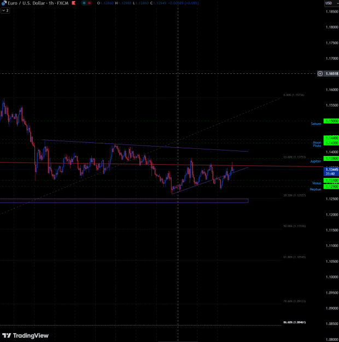This screenshot has width=339, height=342.
Task: Click the 1.12900 green price label
Action: (x=331, y=187)
